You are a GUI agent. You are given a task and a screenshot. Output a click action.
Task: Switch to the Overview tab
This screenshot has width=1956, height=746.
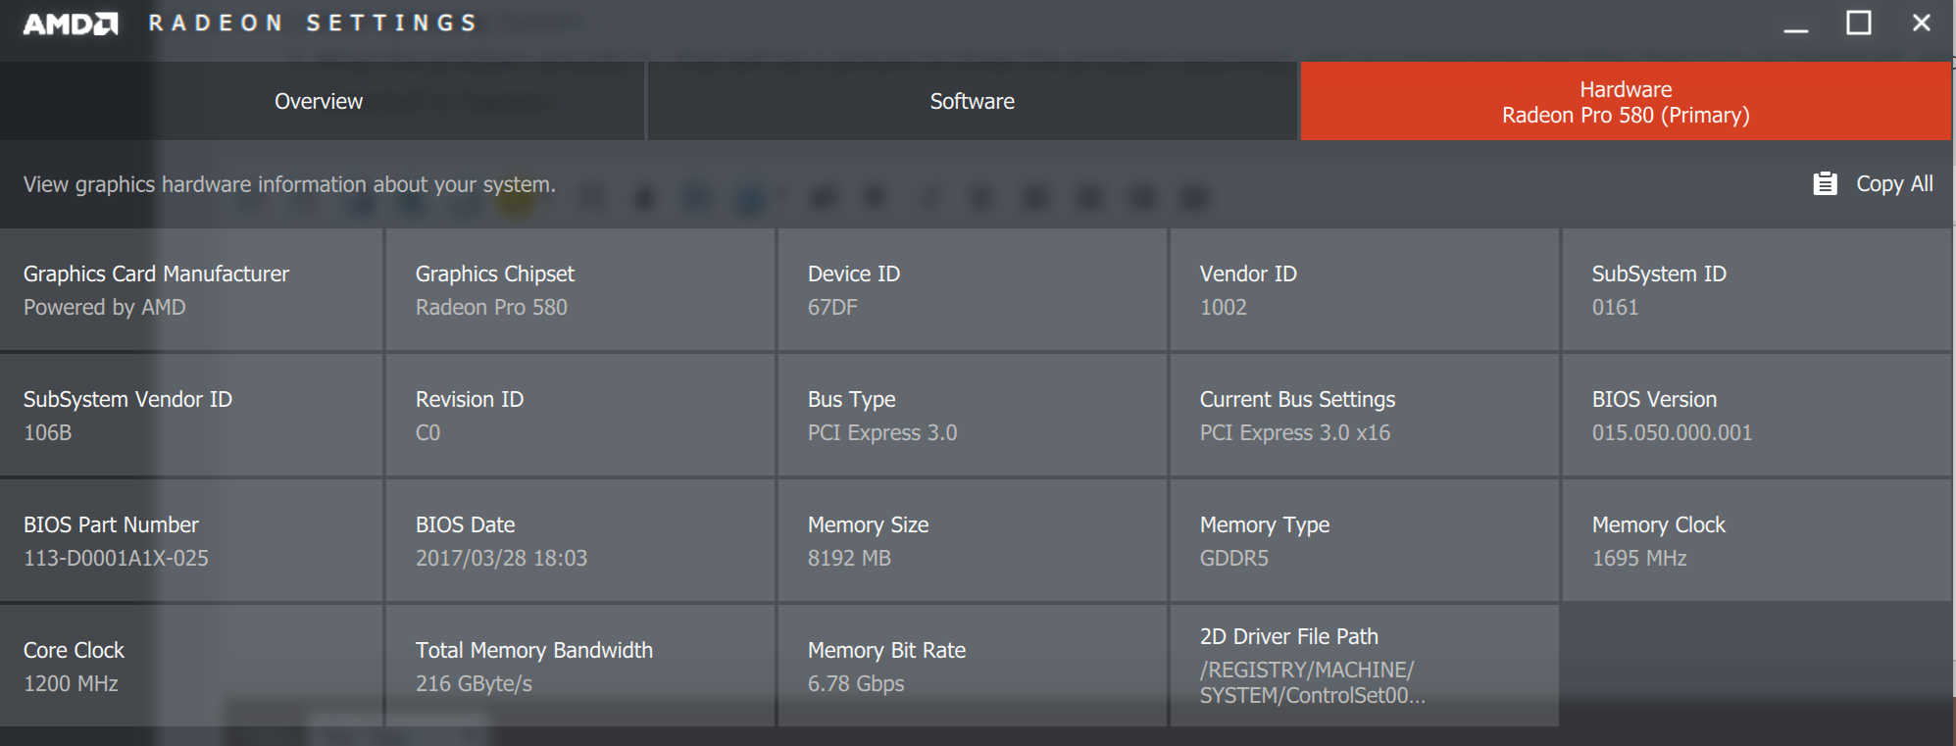(x=319, y=101)
